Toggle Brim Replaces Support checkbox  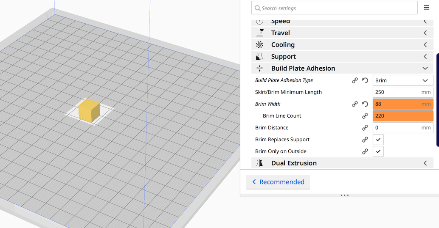(378, 140)
